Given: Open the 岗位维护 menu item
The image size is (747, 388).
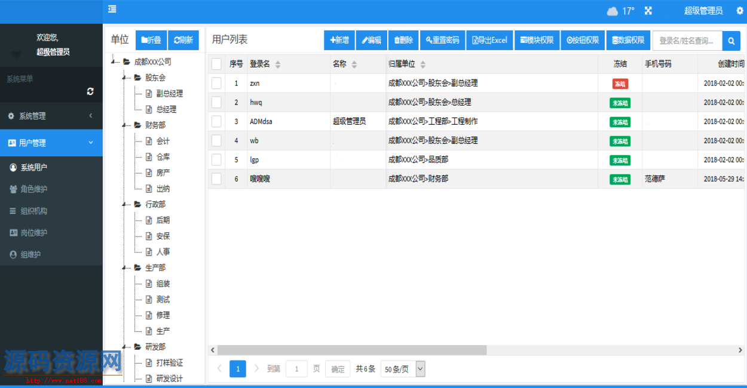Looking at the screenshot, I should 51,233.
